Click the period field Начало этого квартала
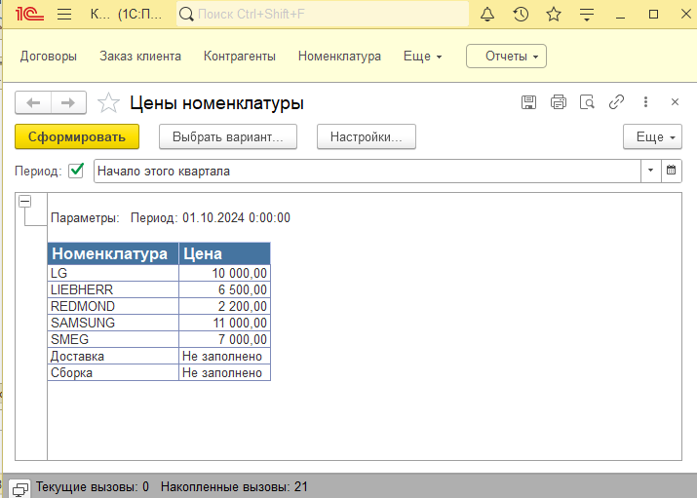Viewport: 697px width, 498px height. point(368,171)
